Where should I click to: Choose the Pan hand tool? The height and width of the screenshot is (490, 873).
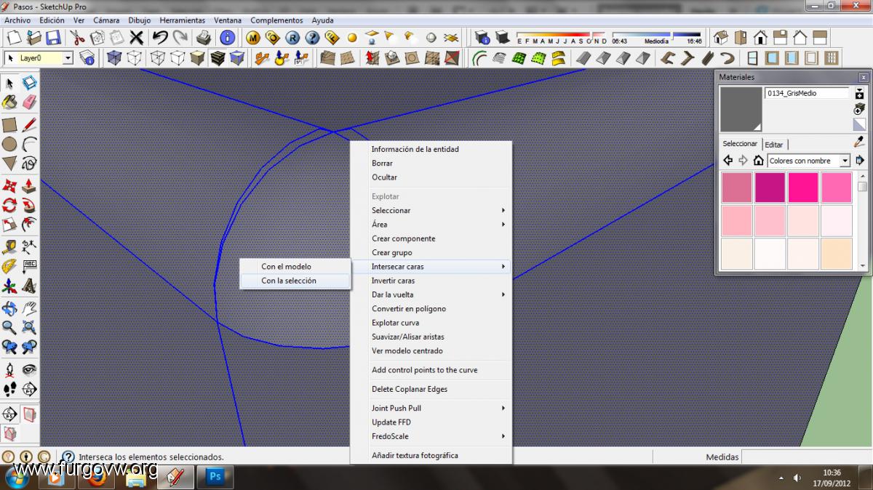coord(29,308)
